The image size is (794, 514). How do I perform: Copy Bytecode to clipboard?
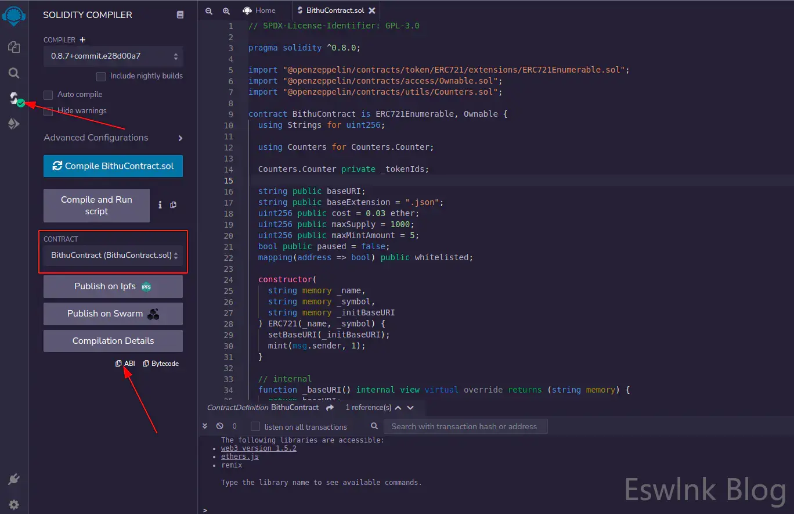coord(161,364)
